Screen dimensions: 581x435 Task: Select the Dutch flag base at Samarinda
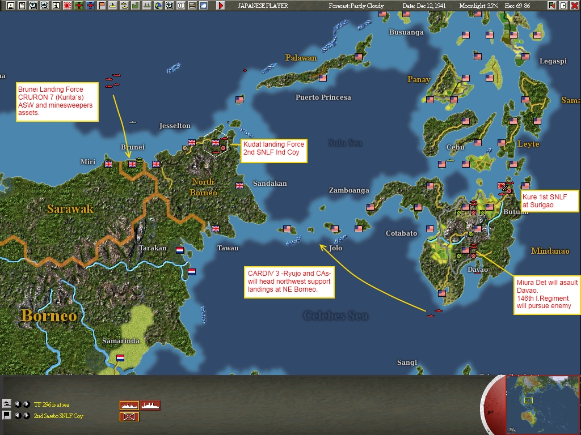120,358
